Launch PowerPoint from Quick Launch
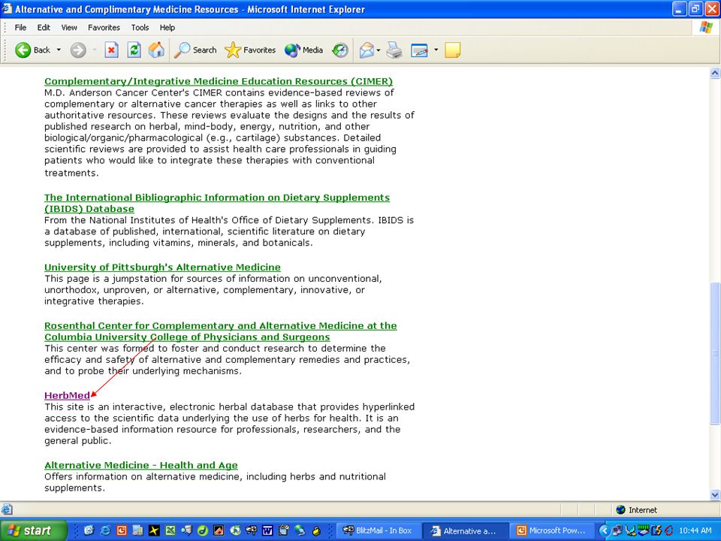 122,530
